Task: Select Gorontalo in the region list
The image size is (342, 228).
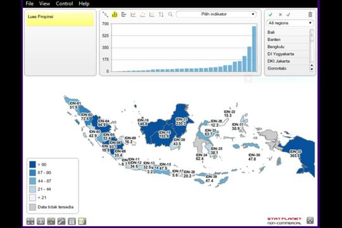Action: pos(288,68)
